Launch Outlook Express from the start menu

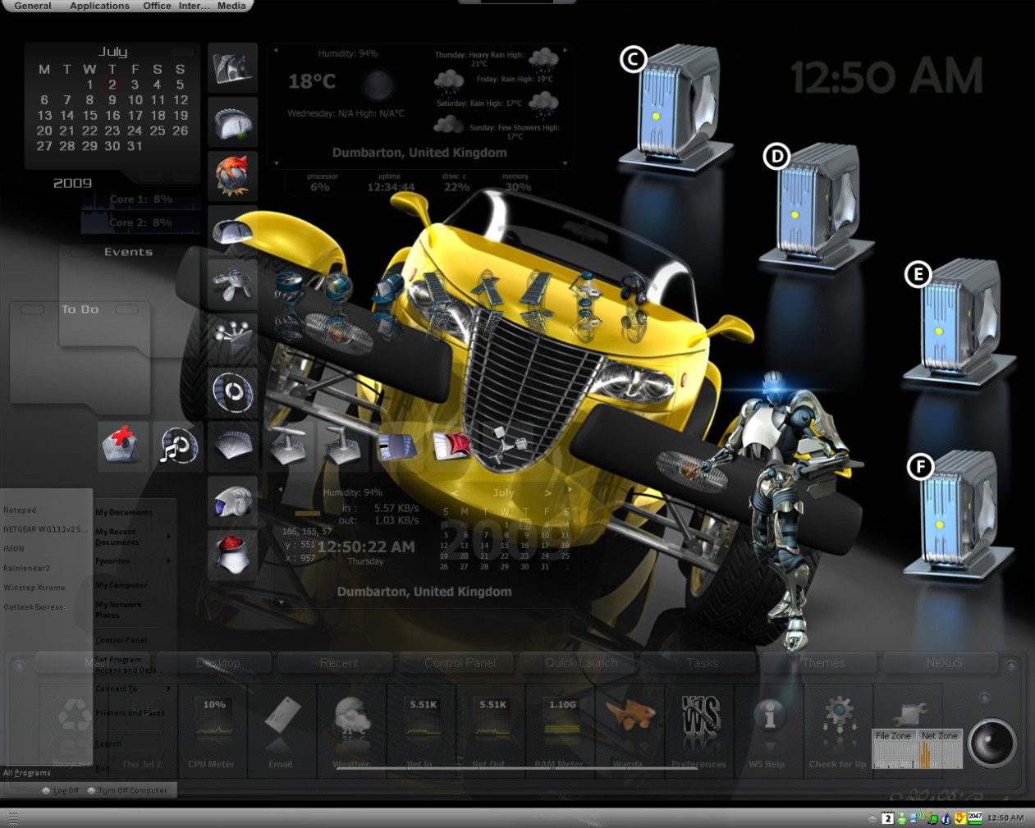(33, 607)
